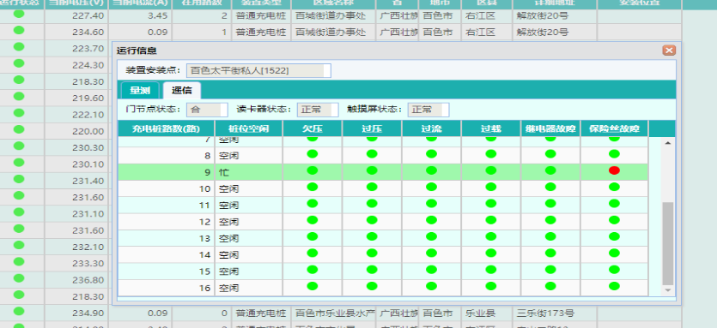717x328 pixels.
Task: Click the 欠压 column header
Action: pyautogui.click(x=313, y=128)
